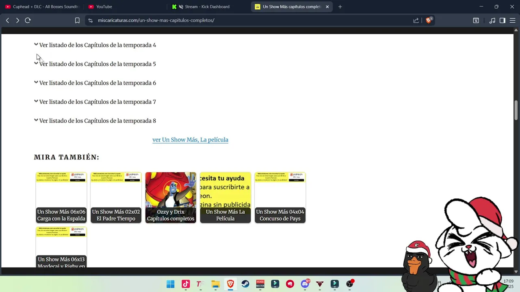Open the TF app in taskbar

coord(200,284)
